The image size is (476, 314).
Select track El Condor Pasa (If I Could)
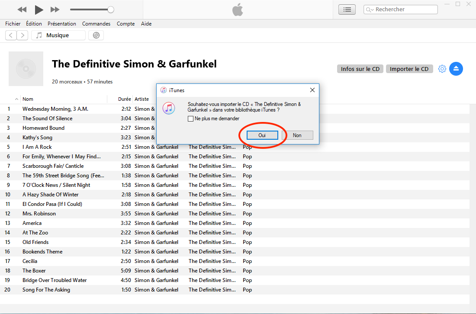(x=235, y=204)
